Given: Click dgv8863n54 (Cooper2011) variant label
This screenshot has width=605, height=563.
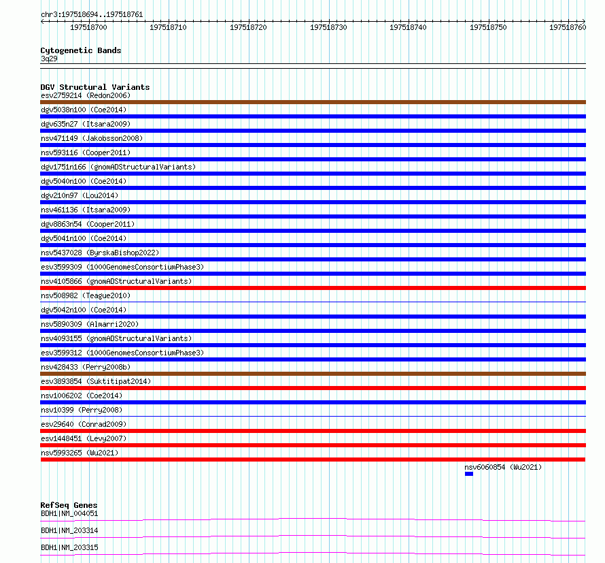Looking at the screenshot, I should (88, 224).
